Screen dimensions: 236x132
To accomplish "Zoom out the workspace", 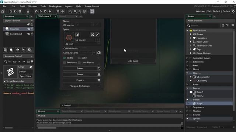I will [70, 11].
